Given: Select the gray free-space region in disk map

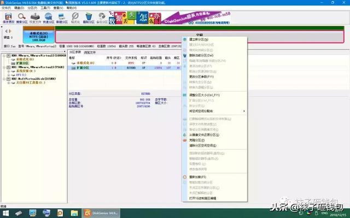Looking at the screenshot, I should point(200,37).
